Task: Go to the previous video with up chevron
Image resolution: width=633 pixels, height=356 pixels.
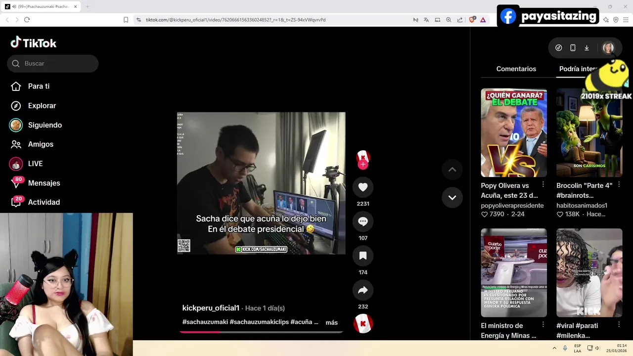Action: (x=452, y=170)
